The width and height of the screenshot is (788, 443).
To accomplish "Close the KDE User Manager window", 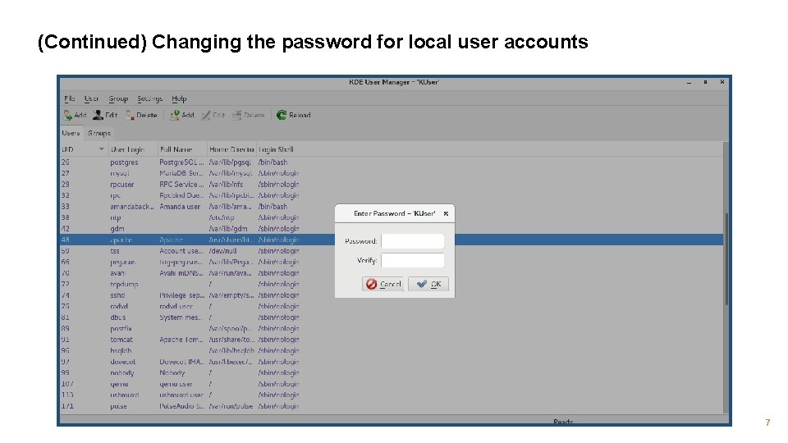I will pyautogui.click(x=722, y=82).
